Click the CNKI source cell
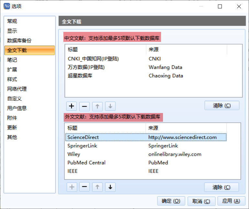Screen dimensions: 249x209 [x=155, y=59]
